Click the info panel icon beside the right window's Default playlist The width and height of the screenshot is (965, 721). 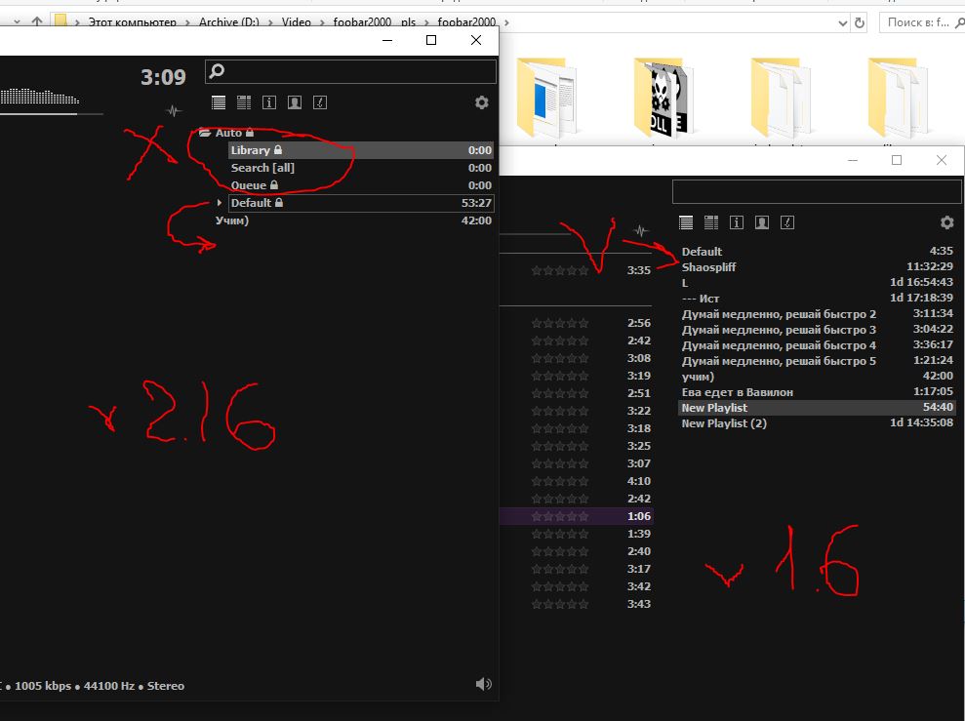737,222
